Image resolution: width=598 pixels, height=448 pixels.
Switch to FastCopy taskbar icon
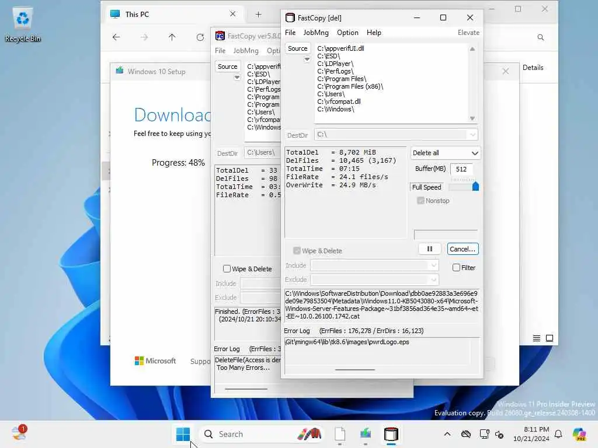pos(391,434)
